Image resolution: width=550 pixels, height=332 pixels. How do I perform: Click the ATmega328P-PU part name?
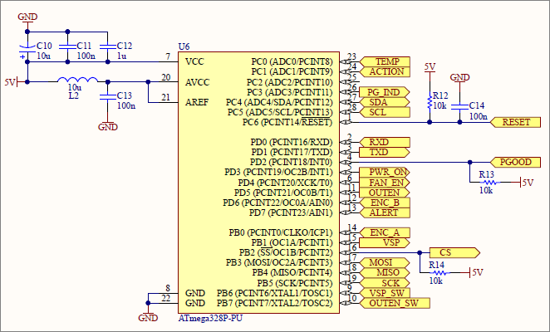(210, 319)
